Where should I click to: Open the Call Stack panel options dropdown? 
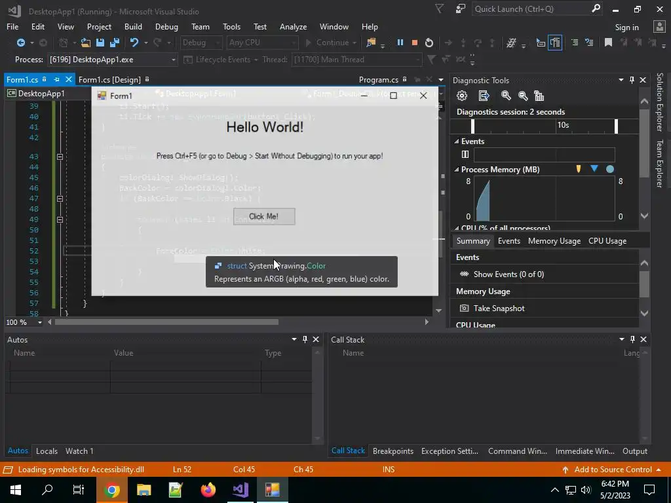(x=621, y=339)
